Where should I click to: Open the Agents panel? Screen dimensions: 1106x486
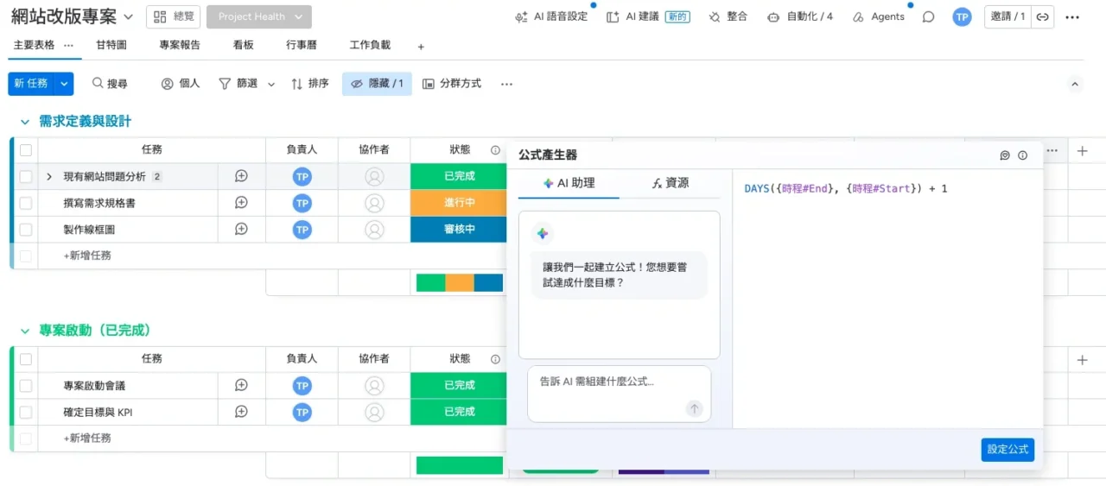(878, 16)
